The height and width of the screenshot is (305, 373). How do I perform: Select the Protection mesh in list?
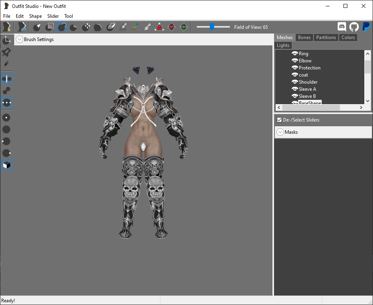tap(310, 68)
